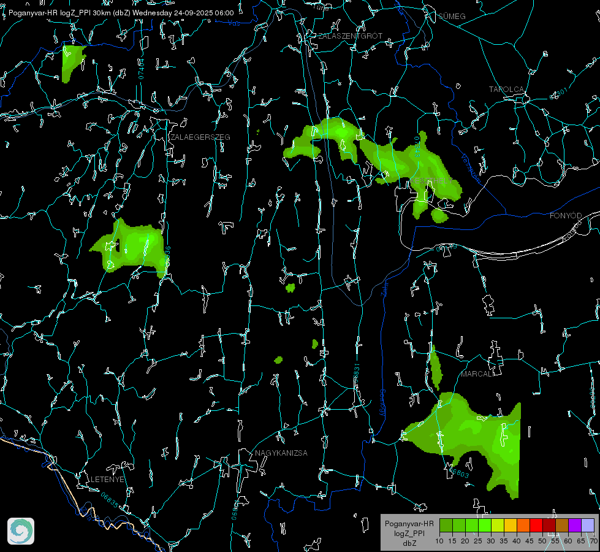Viewport: 600px width, 552px height.
Task: Select the 15-20 dBZ green swatch
Action: click(x=459, y=525)
